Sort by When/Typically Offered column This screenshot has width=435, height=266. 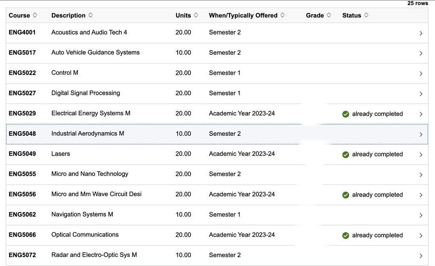[282, 15]
